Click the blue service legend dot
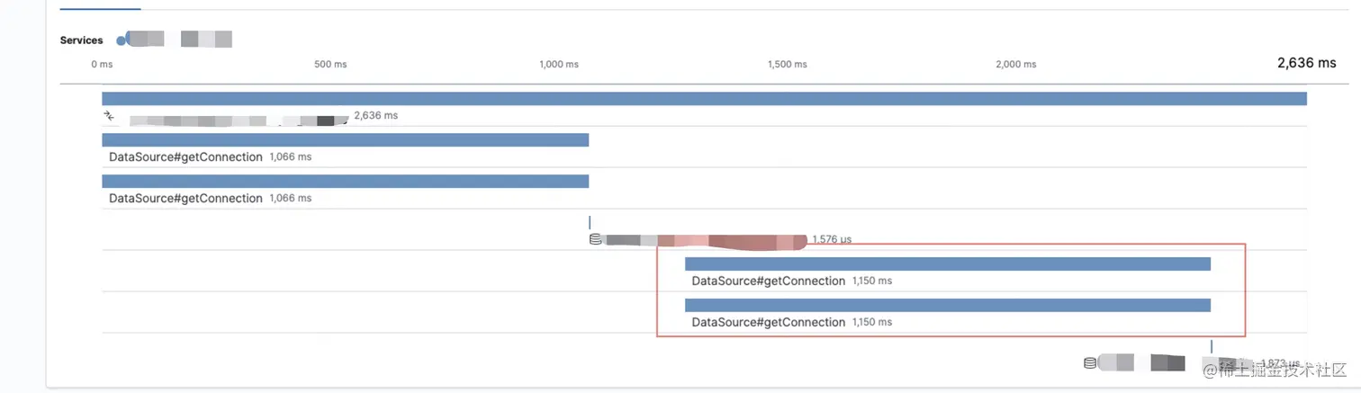The image size is (1361, 393). 122,40
